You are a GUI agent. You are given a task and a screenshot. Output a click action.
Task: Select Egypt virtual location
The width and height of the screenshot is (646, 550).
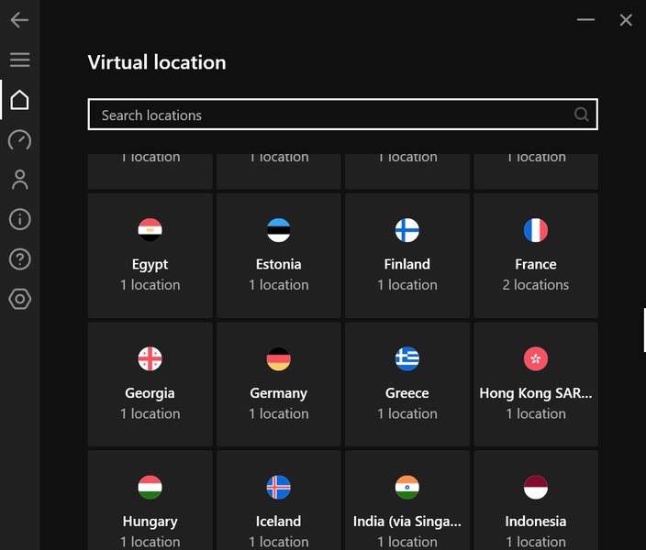[150, 256]
